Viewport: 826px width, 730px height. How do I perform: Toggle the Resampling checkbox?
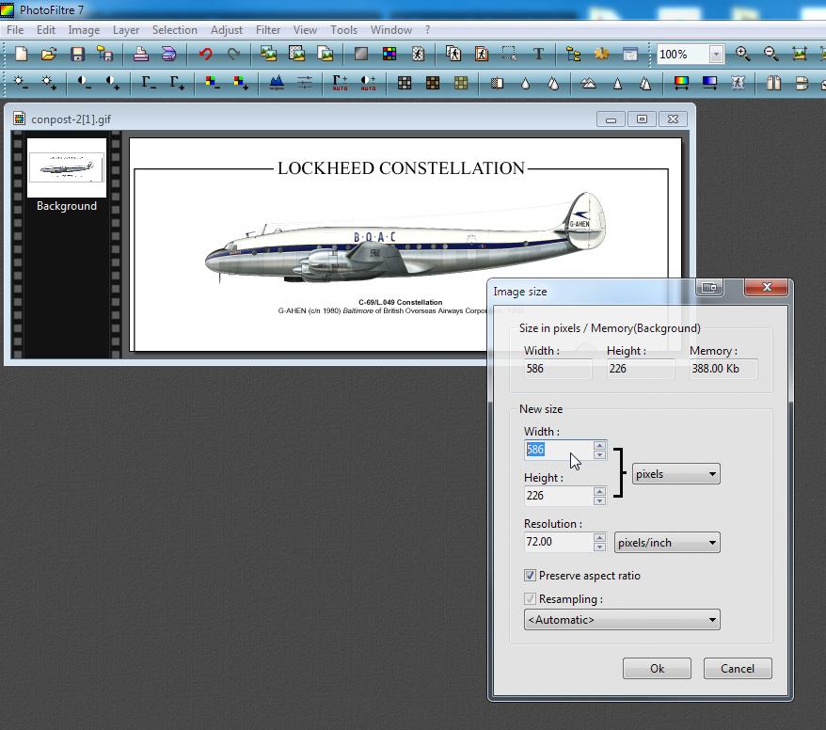click(530, 599)
